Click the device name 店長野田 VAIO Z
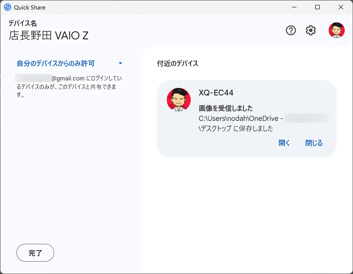The height and width of the screenshot is (274, 353). (49, 36)
